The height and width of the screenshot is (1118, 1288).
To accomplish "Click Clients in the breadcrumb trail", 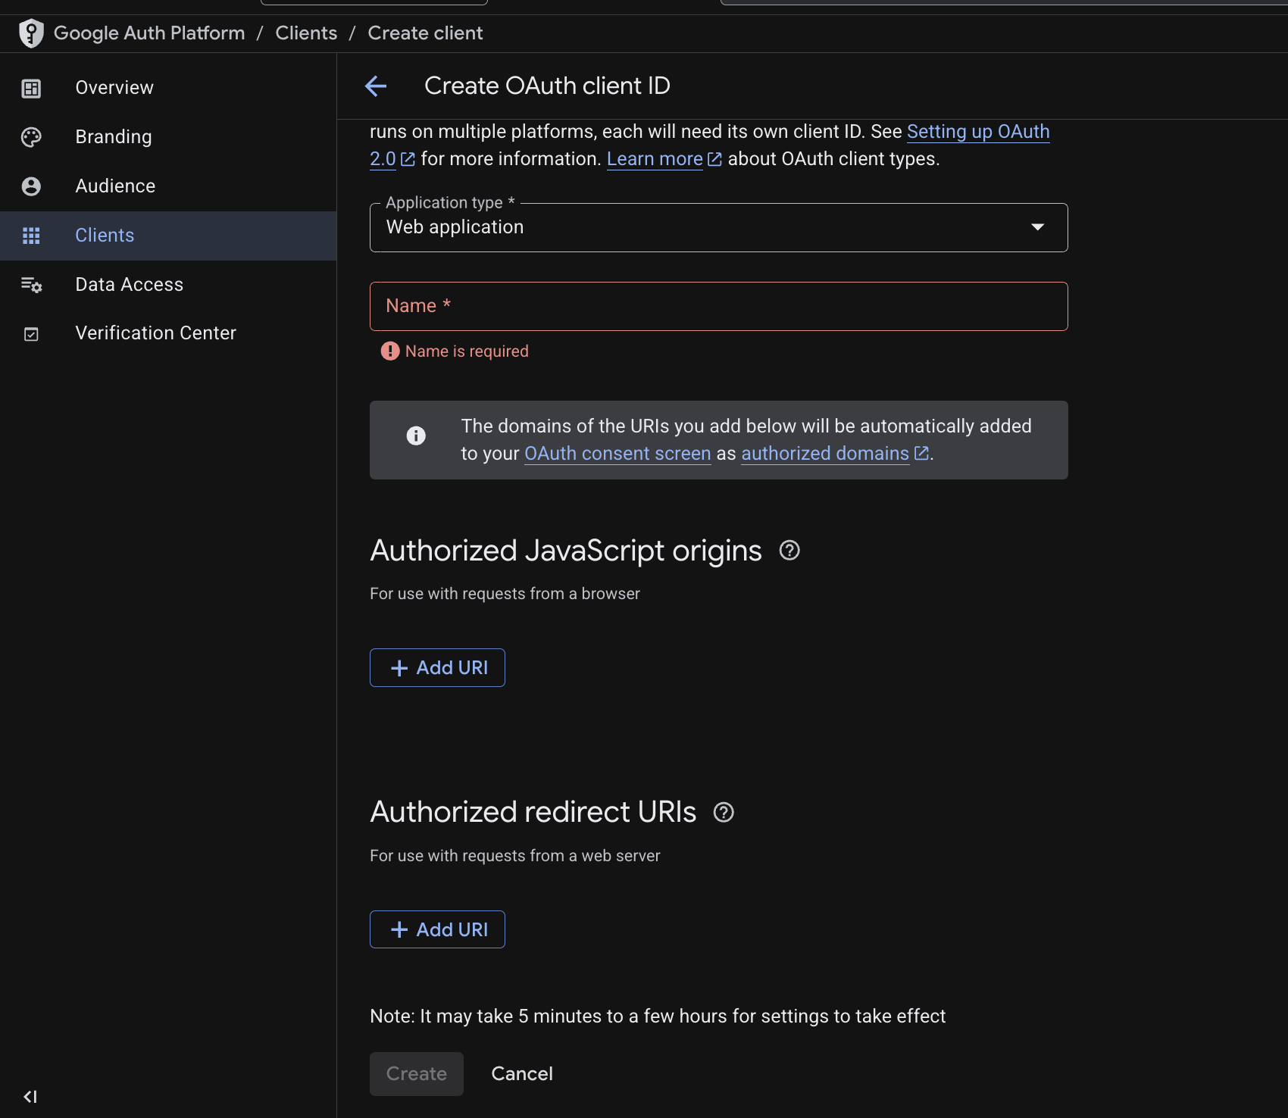I will [306, 33].
